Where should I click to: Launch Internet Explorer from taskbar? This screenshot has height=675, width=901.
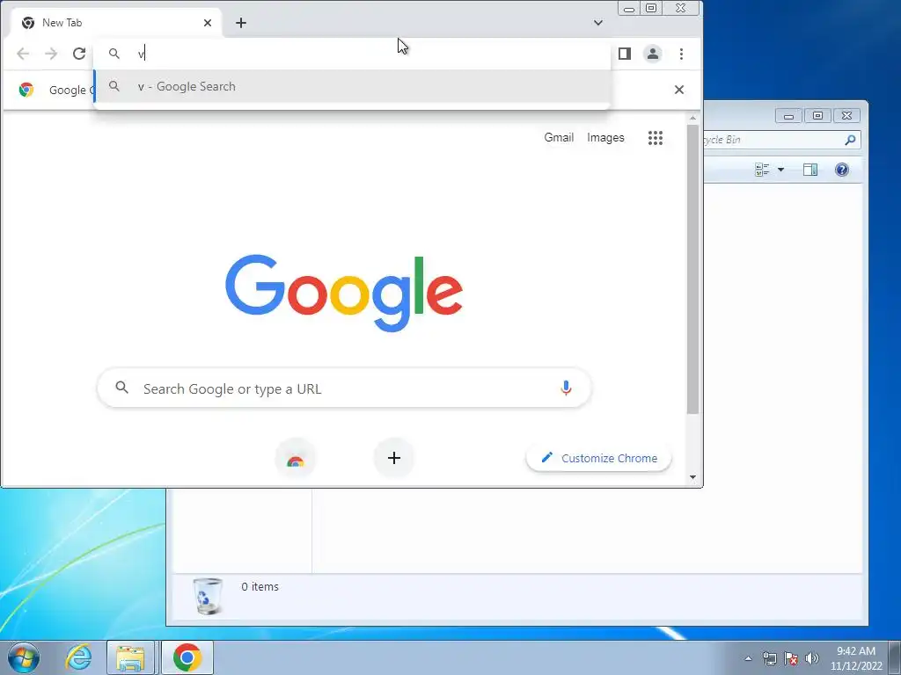(78, 657)
